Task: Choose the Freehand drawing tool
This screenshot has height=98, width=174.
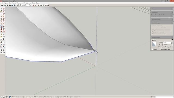Action: 4,14
